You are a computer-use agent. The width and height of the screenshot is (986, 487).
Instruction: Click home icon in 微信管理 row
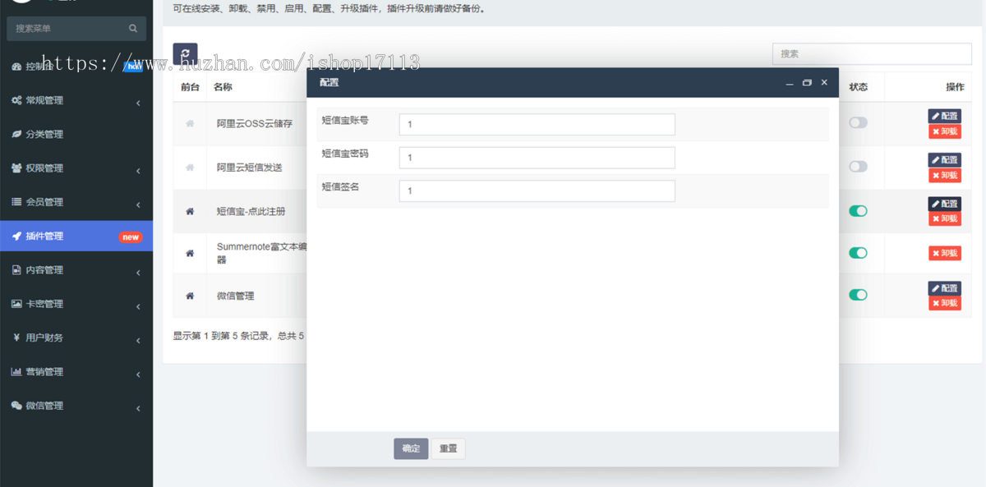click(190, 296)
